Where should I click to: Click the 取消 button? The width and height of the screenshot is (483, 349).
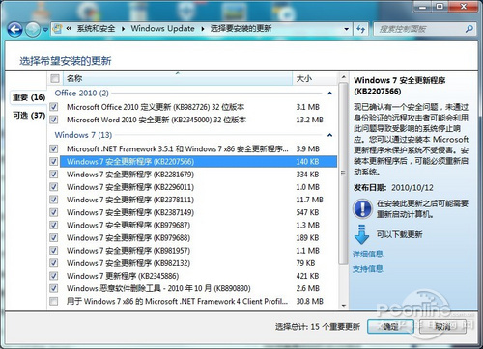point(442,327)
